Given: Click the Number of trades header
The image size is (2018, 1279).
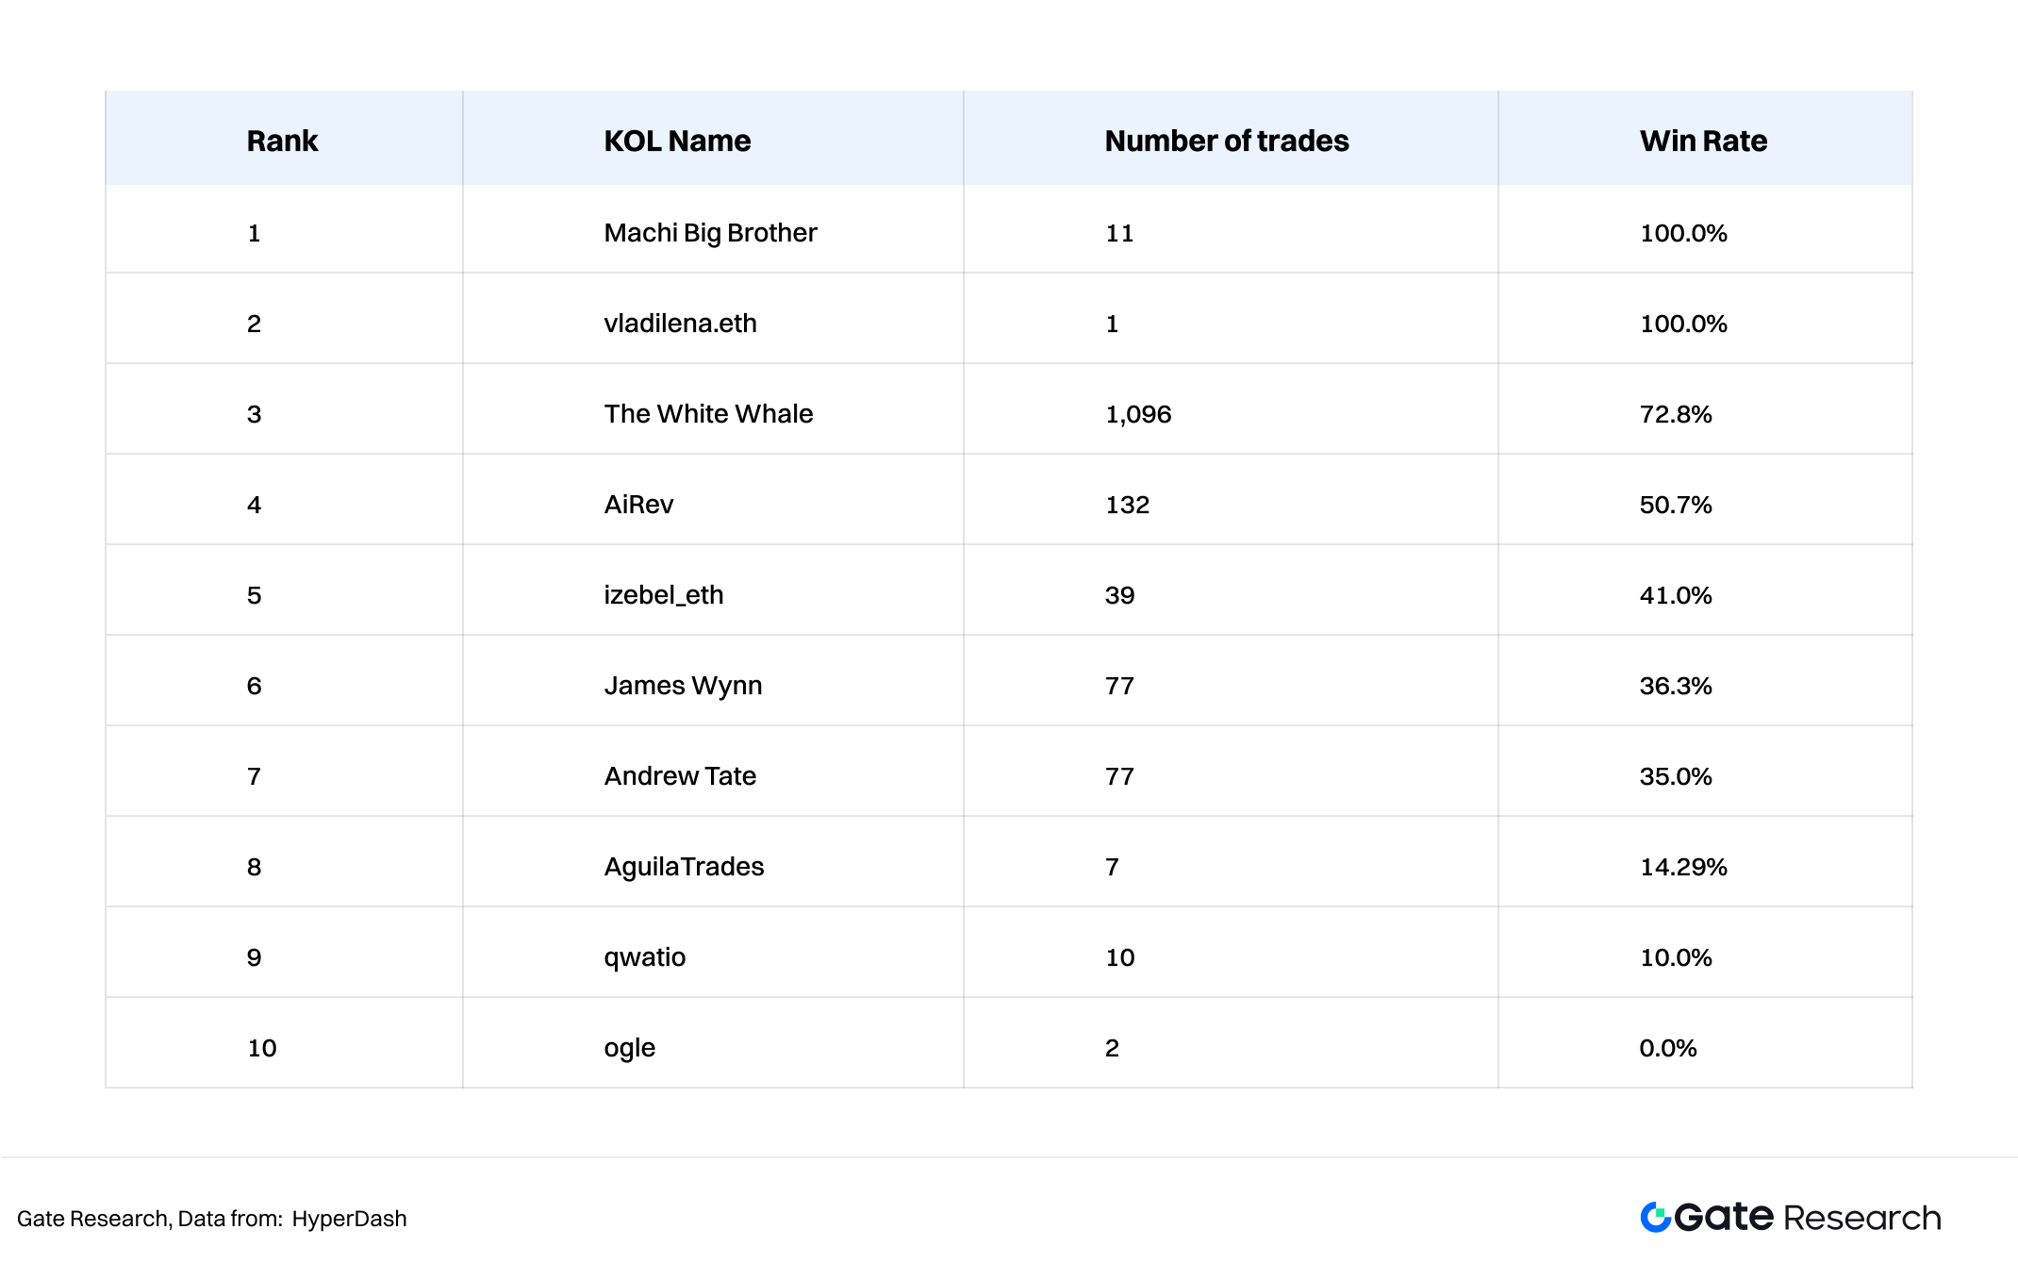Looking at the screenshot, I should pos(1227,141).
